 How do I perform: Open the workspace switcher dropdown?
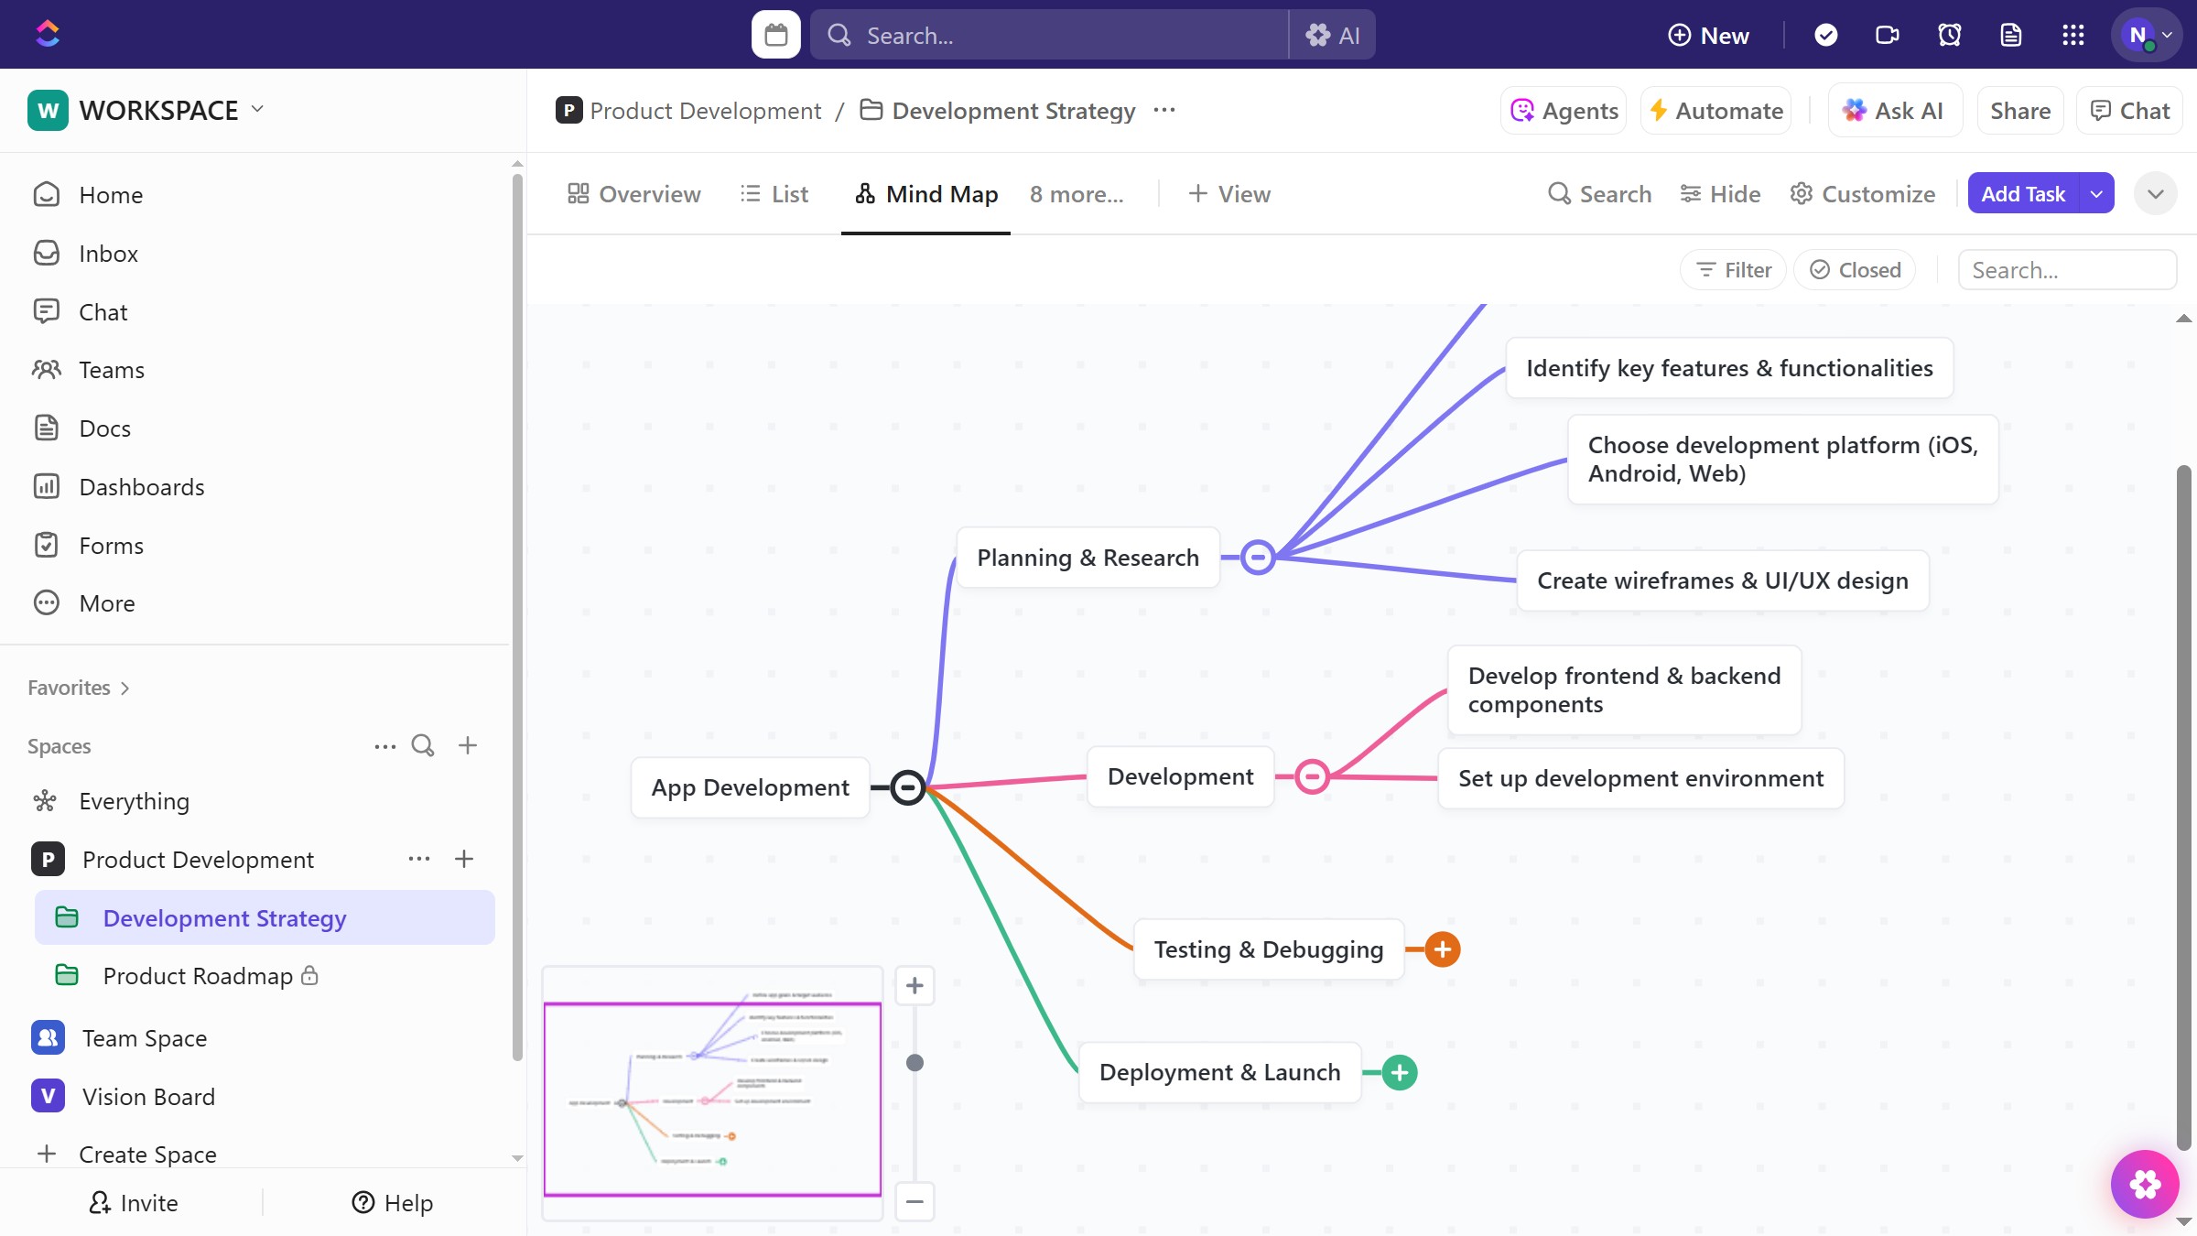pos(257,109)
